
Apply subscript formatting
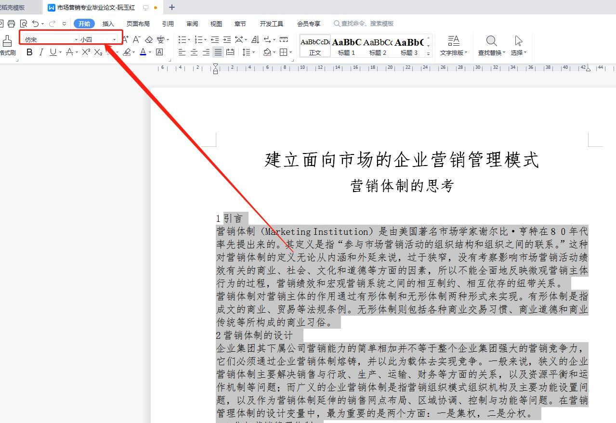click(97, 51)
